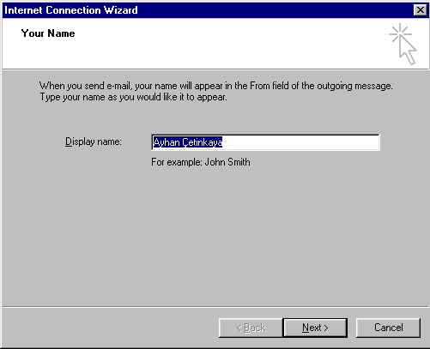
Task: Click the wizard cursor icon in header
Action: (x=403, y=45)
